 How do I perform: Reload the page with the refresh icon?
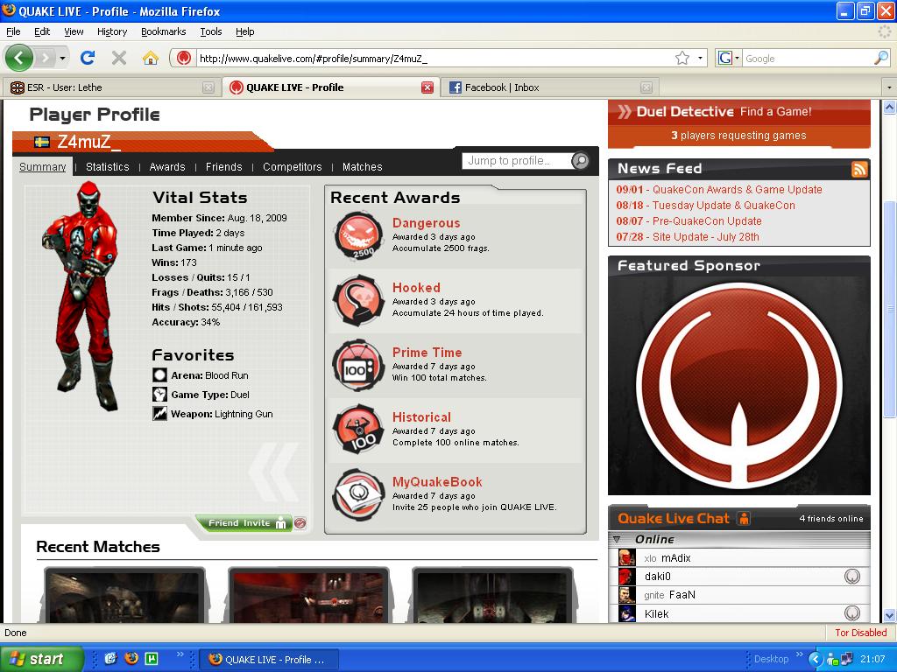tap(88, 58)
